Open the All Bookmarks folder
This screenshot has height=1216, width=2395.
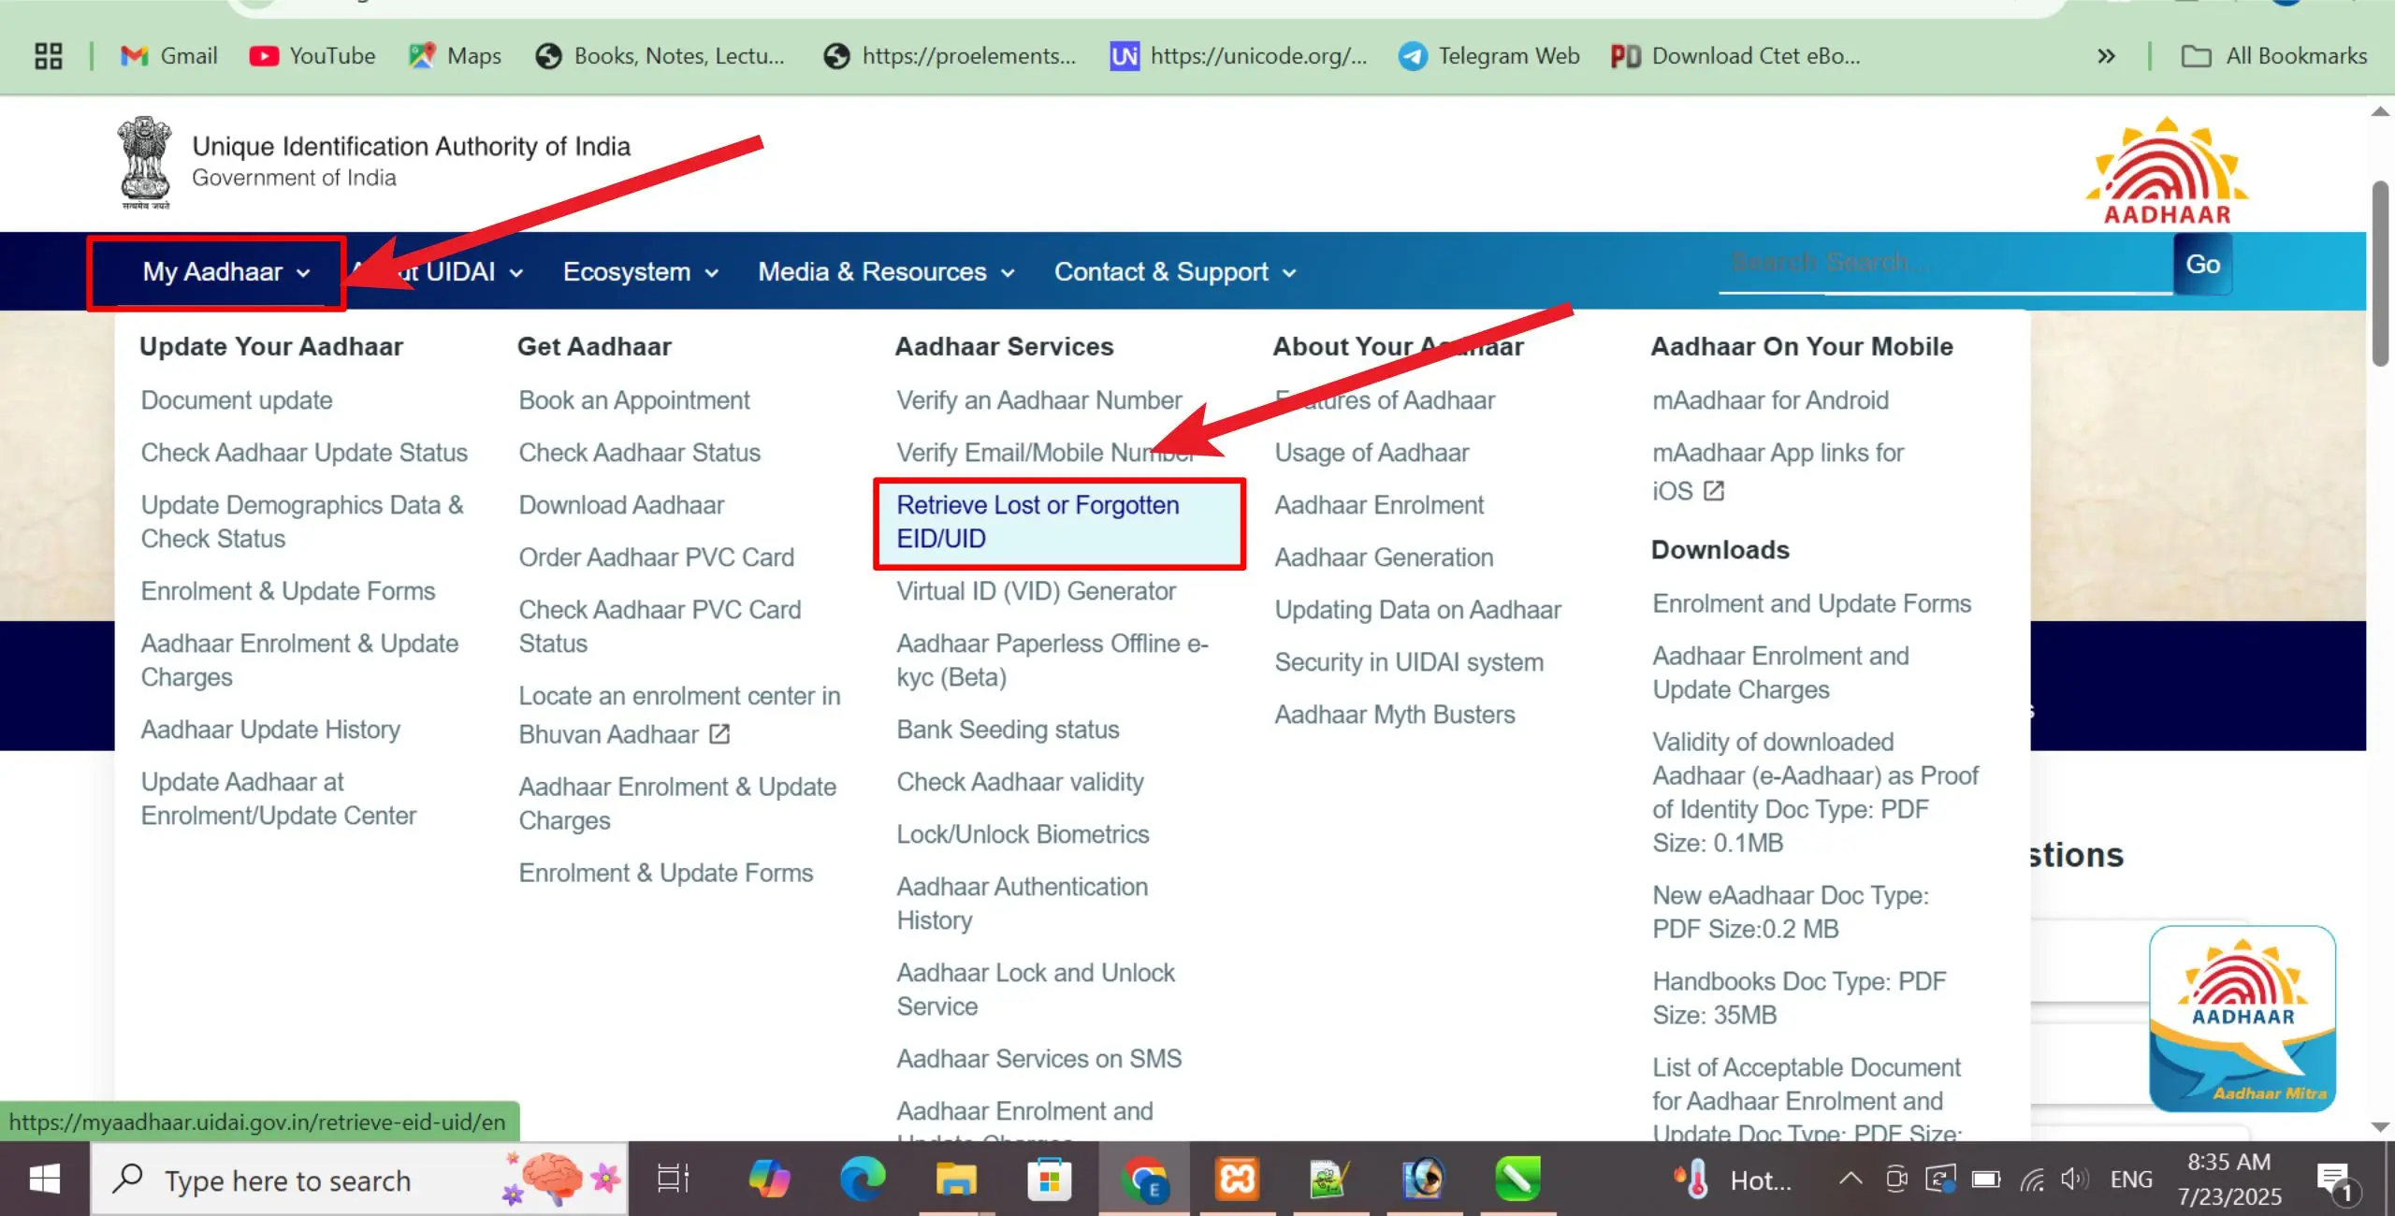(x=2274, y=56)
